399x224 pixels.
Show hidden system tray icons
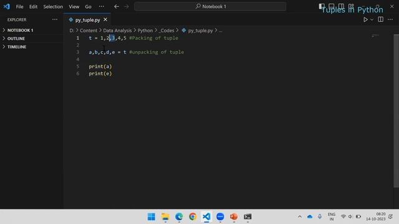click(300, 217)
